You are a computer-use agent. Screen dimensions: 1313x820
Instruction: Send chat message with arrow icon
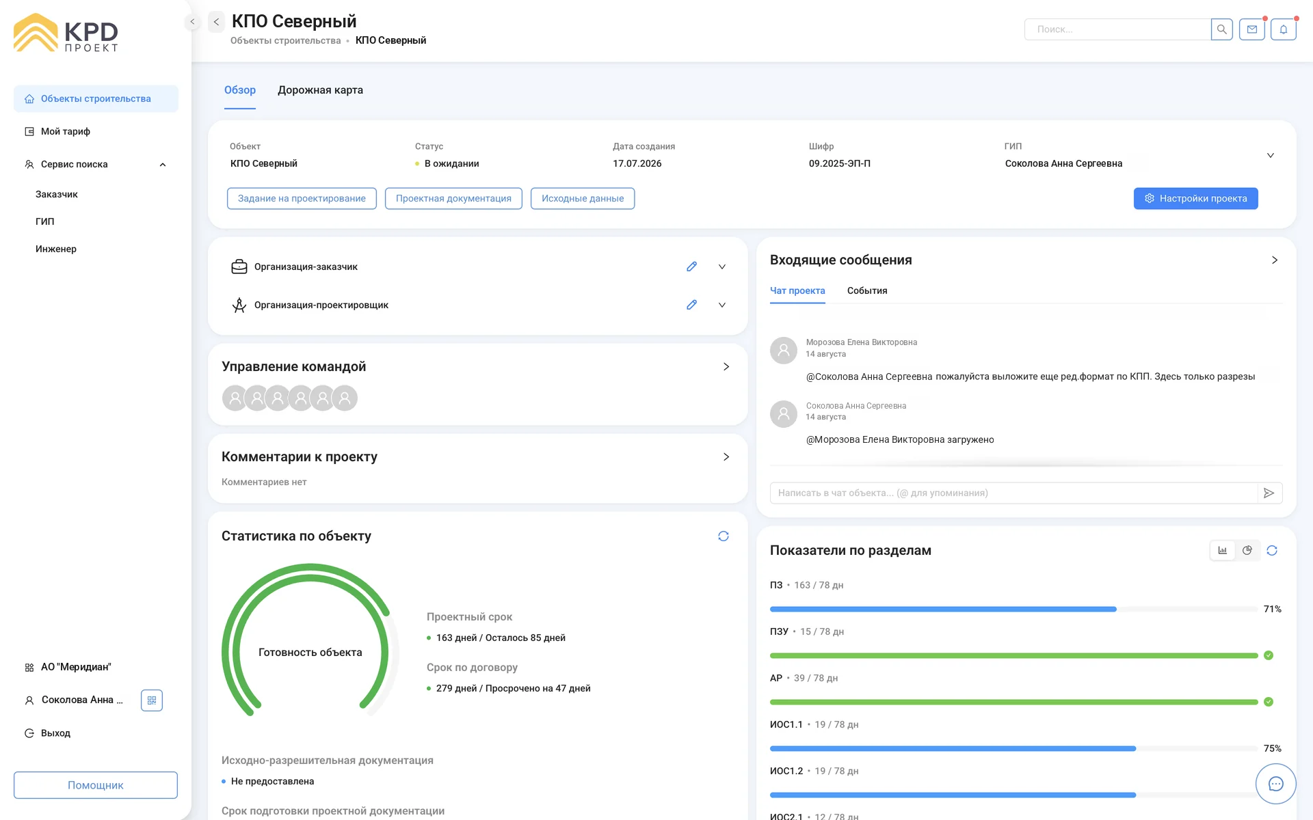[1269, 493]
